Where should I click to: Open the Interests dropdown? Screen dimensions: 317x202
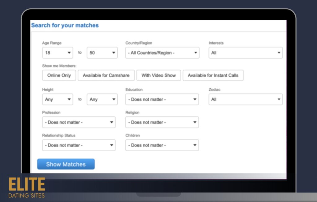point(245,53)
